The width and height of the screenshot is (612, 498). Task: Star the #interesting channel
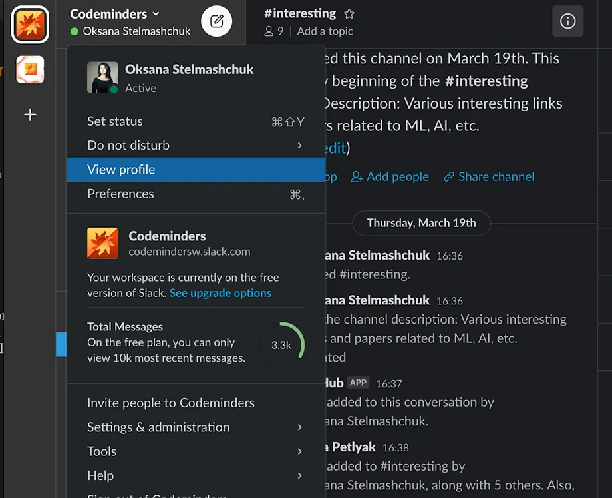click(349, 13)
